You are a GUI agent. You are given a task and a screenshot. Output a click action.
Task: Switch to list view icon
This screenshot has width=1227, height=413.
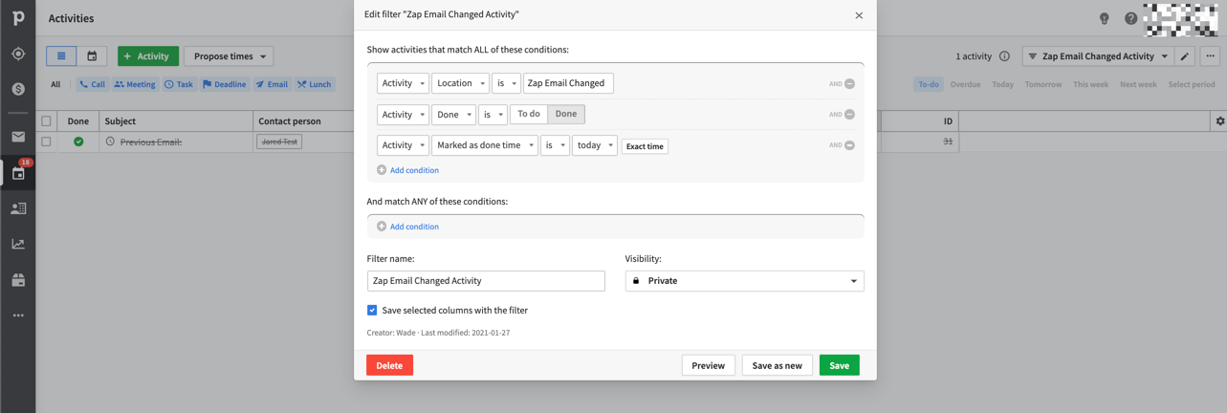click(x=61, y=56)
